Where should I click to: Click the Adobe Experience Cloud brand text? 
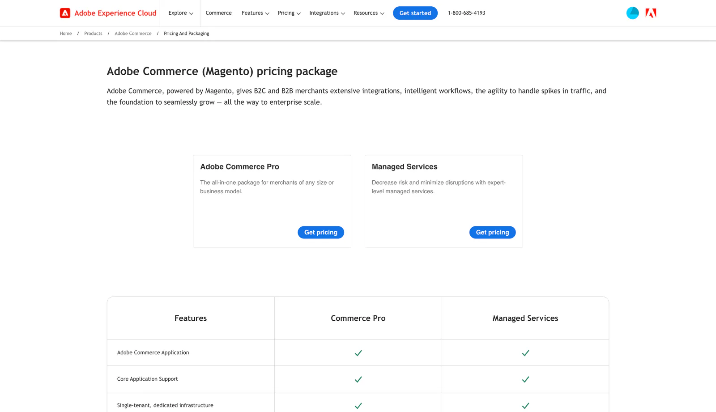[x=115, y=13]
